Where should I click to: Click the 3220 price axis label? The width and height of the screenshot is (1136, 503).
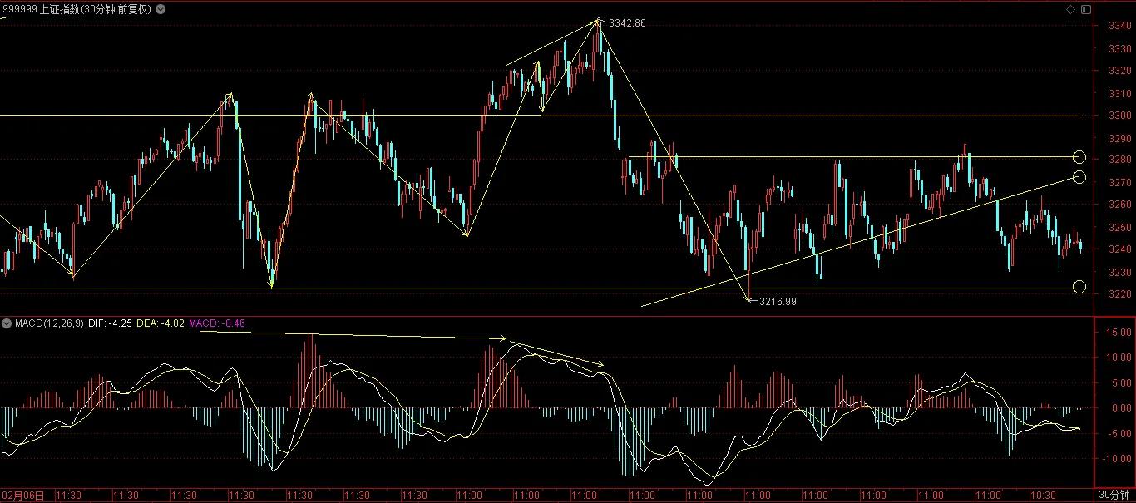pyautogui.click(x=1119, y=294)
